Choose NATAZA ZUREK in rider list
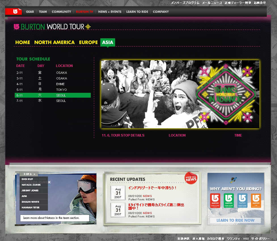 coord(33,185)
